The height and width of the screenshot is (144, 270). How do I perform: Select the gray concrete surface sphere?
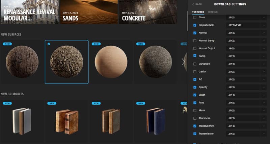[155, 62]
